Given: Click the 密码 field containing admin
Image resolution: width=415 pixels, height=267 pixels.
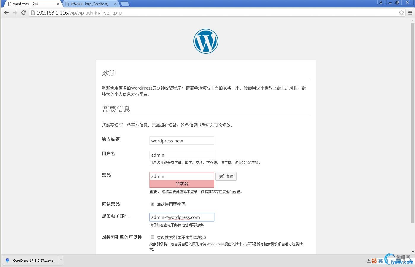Looking at the screenshot, I should pos(182,176).
